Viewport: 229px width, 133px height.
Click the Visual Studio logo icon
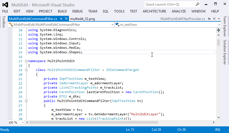pos(5,5)
